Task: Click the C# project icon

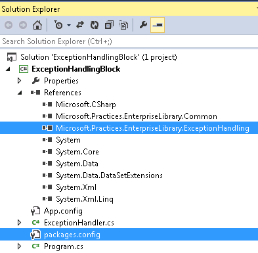Action: click(x=24, y=69)
